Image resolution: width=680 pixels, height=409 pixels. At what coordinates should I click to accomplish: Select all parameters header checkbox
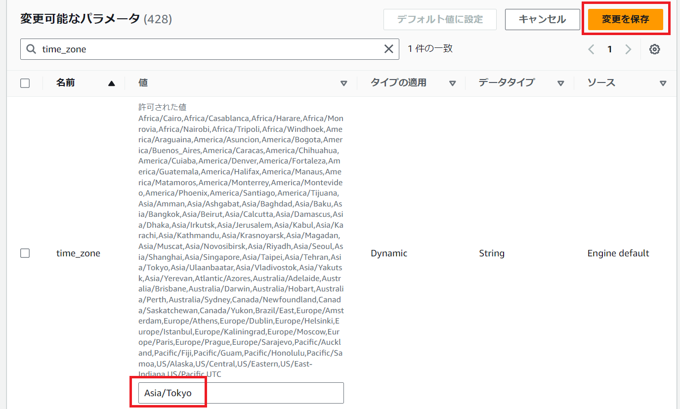coord(25,83)
